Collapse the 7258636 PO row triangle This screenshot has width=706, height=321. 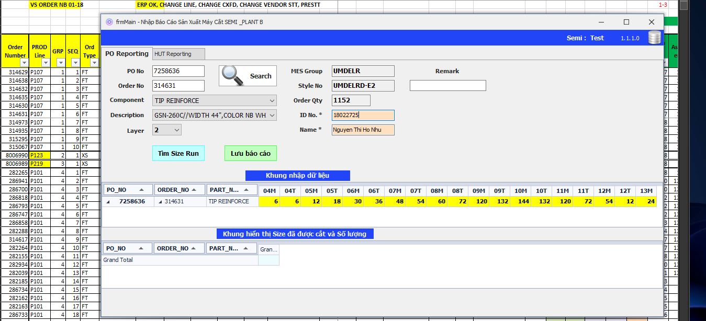(x=108, y=202)
